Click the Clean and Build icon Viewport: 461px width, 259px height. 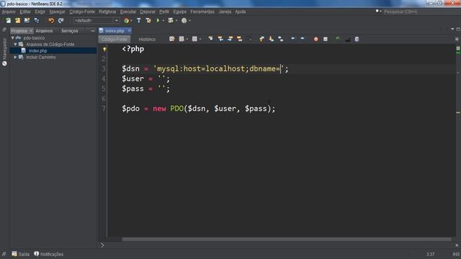148,21
